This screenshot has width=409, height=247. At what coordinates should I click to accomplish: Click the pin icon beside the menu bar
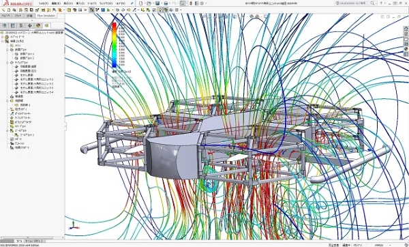[x=132, y=3]
